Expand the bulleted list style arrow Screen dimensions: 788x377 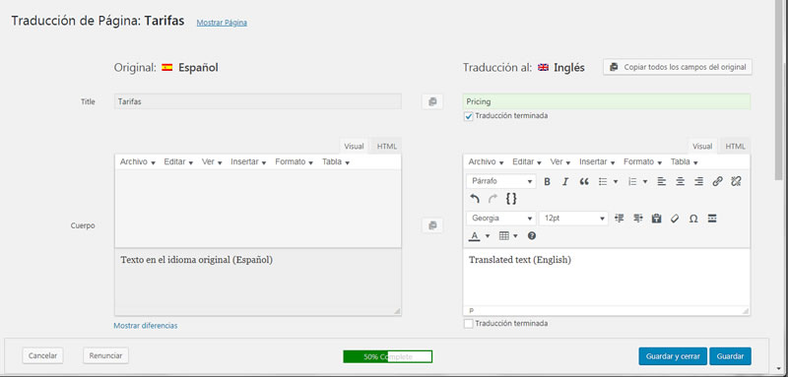tap(616, 182)
